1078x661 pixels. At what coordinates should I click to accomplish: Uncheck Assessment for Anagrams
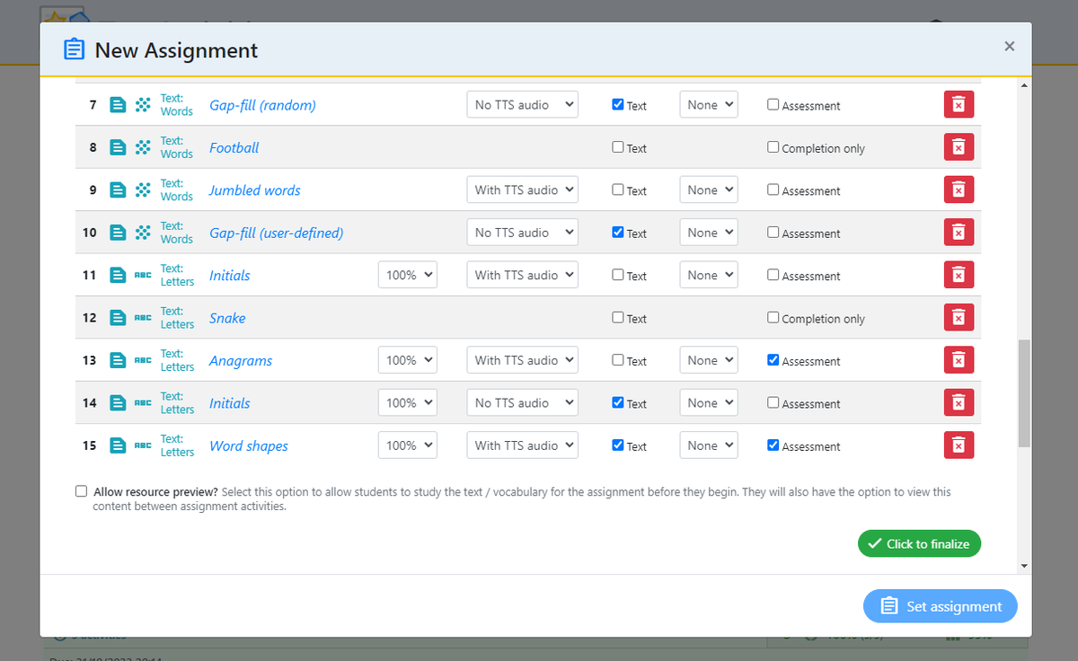773,360
